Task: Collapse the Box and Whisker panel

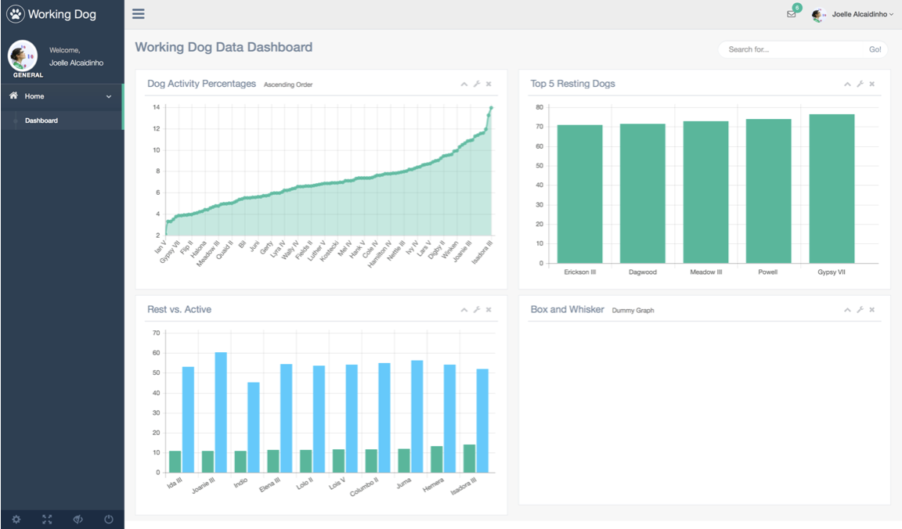Action: coord(847,310)
